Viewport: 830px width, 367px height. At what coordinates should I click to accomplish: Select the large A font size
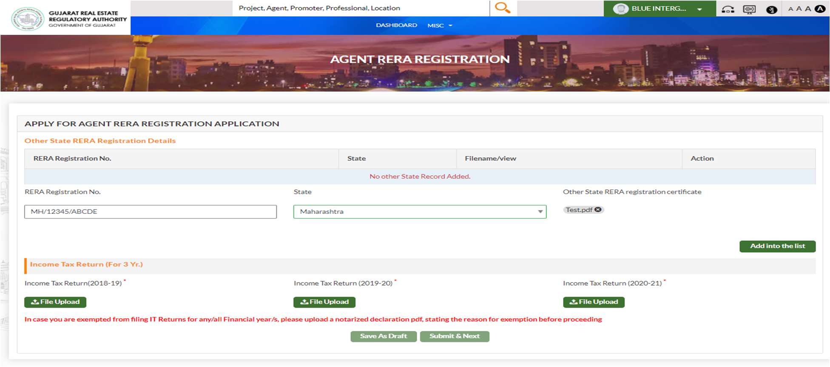(808, 9)
